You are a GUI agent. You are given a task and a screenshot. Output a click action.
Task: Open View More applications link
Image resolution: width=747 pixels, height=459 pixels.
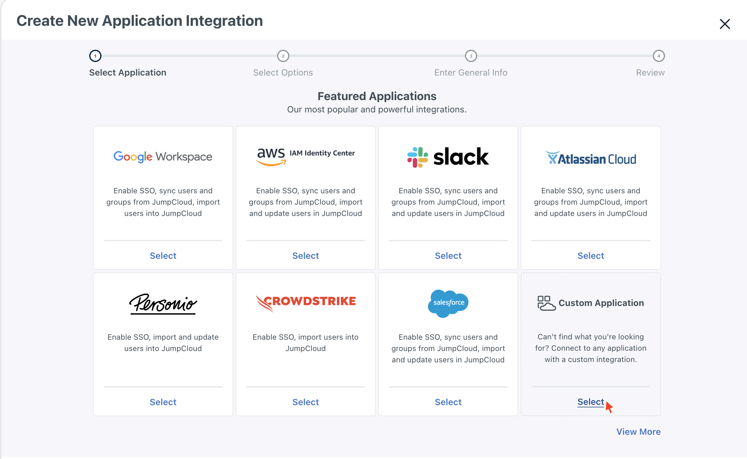638,432
